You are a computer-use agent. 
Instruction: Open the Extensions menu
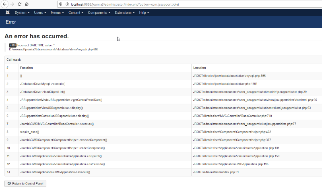pyautogui.click(x=124, y=12)
